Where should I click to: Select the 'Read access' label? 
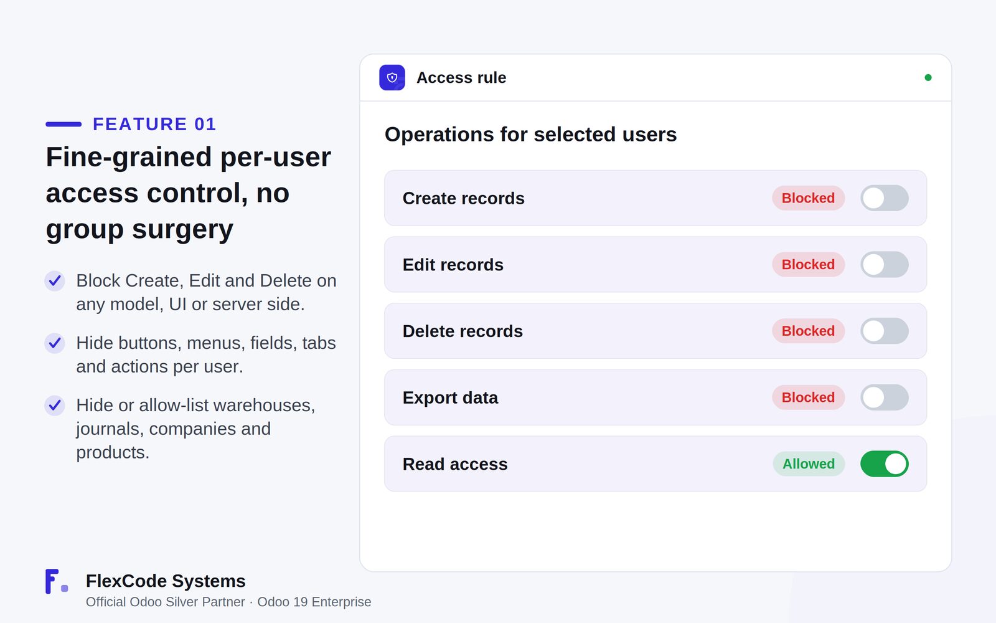(455, 464)
